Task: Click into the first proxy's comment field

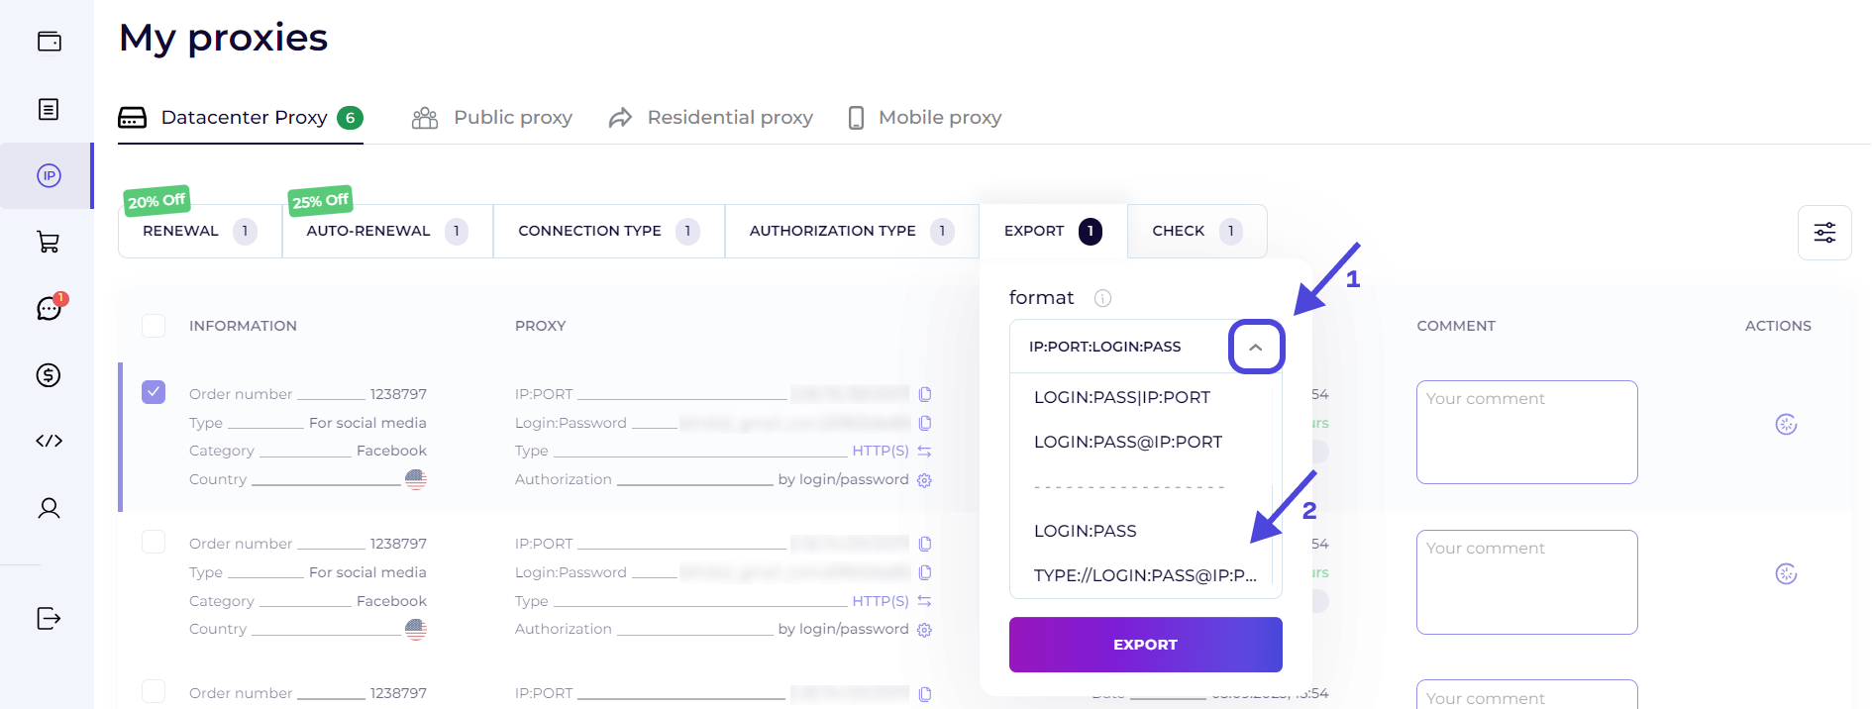Action: [x=1527, y=433]
